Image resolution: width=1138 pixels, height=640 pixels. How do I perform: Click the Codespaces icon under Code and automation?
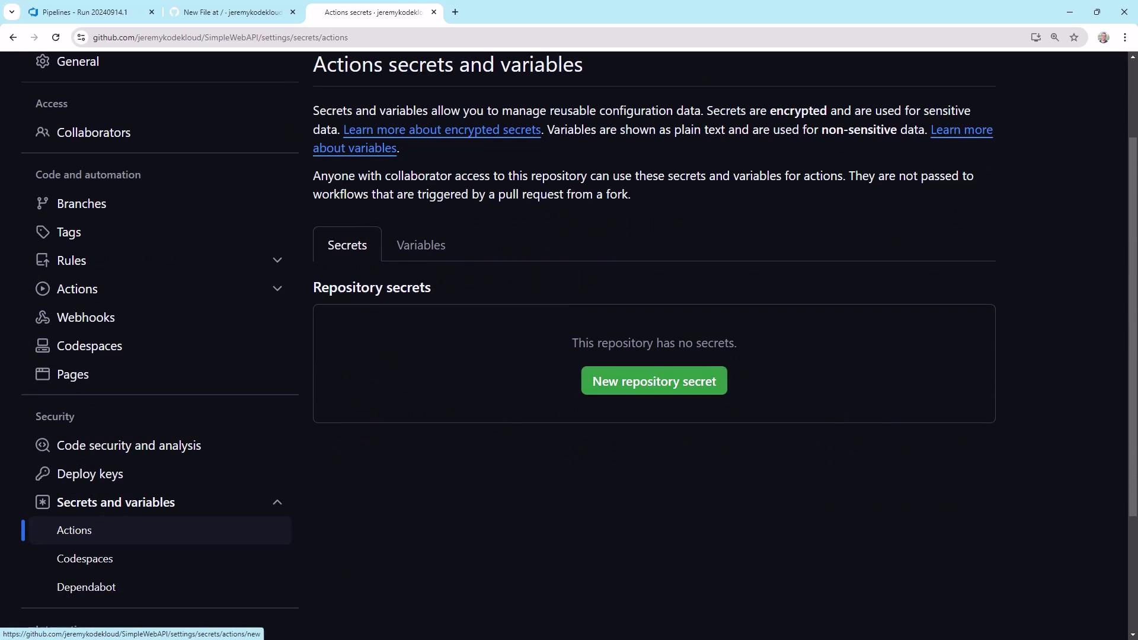click(x=42, y=345)
